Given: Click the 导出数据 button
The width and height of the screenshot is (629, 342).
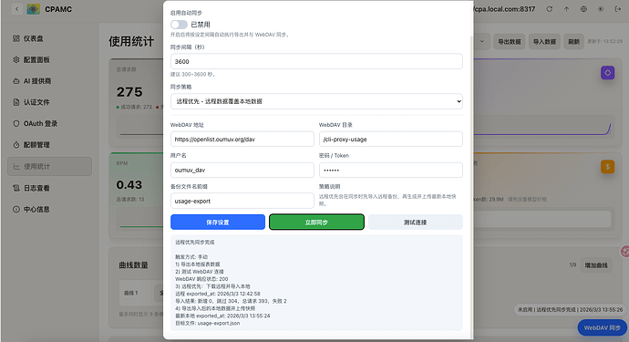Looking at the screenshot, I should (509, 41).
